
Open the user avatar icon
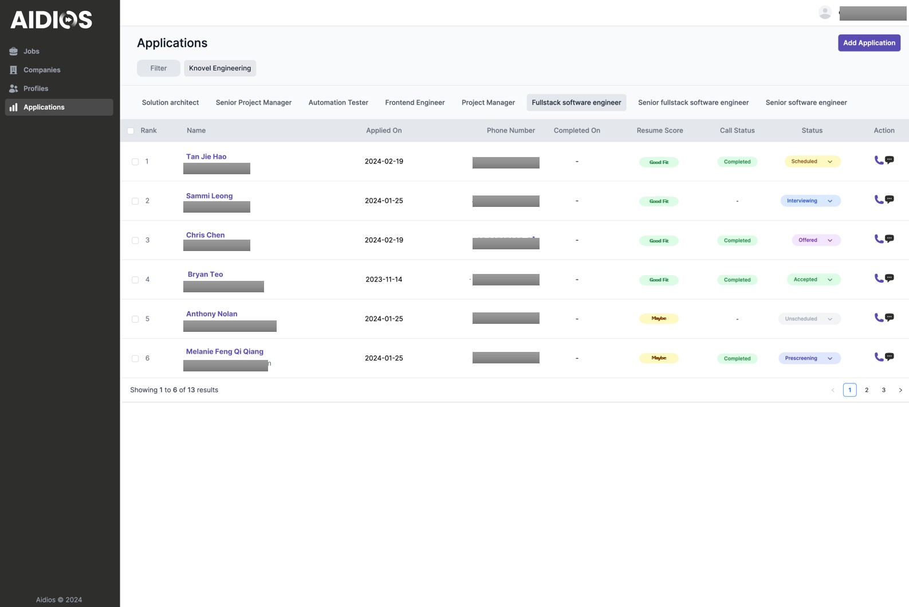tap(825, 13)
